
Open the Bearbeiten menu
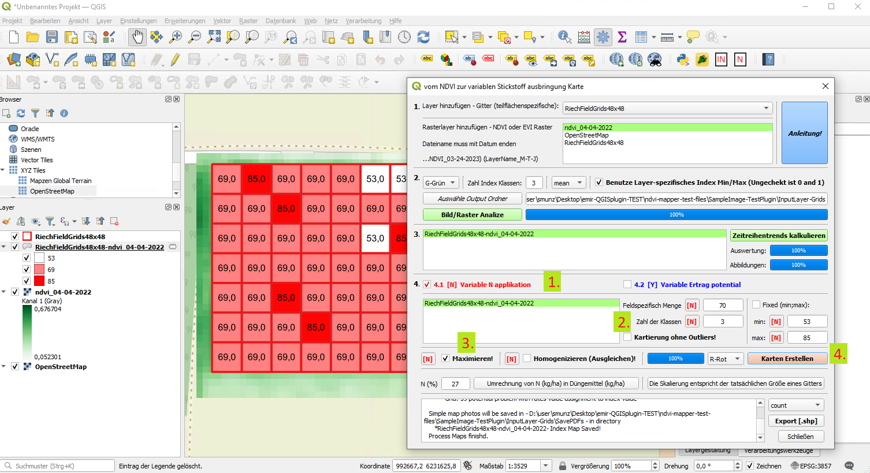pyautogui.click(x=45, y=21)
